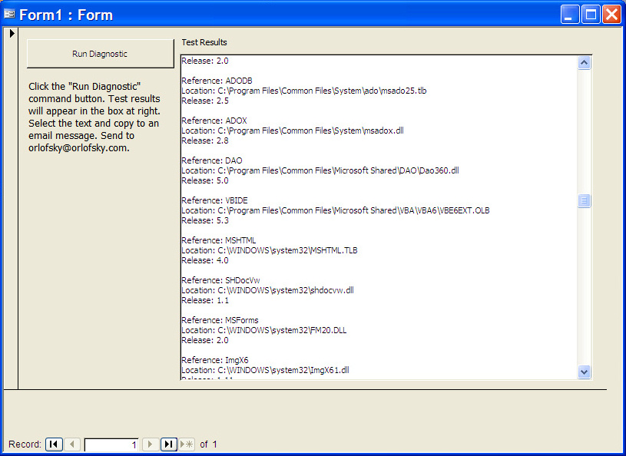Click the 'Reference: MSForms' line
The height and width of the screenshot is (456, 626).
pyautogui.click(x=220, y=320)
